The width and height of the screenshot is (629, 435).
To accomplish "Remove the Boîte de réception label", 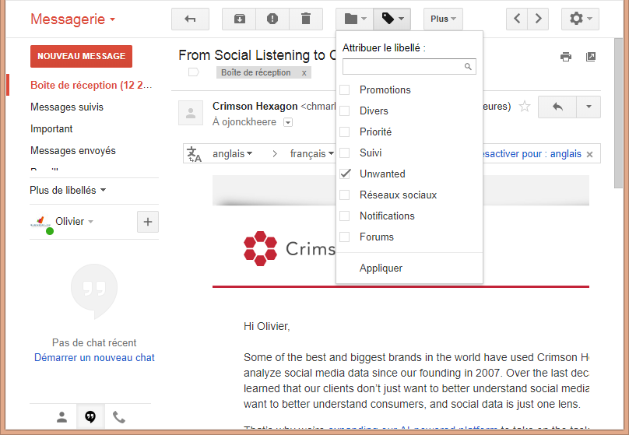I will 304,73.
